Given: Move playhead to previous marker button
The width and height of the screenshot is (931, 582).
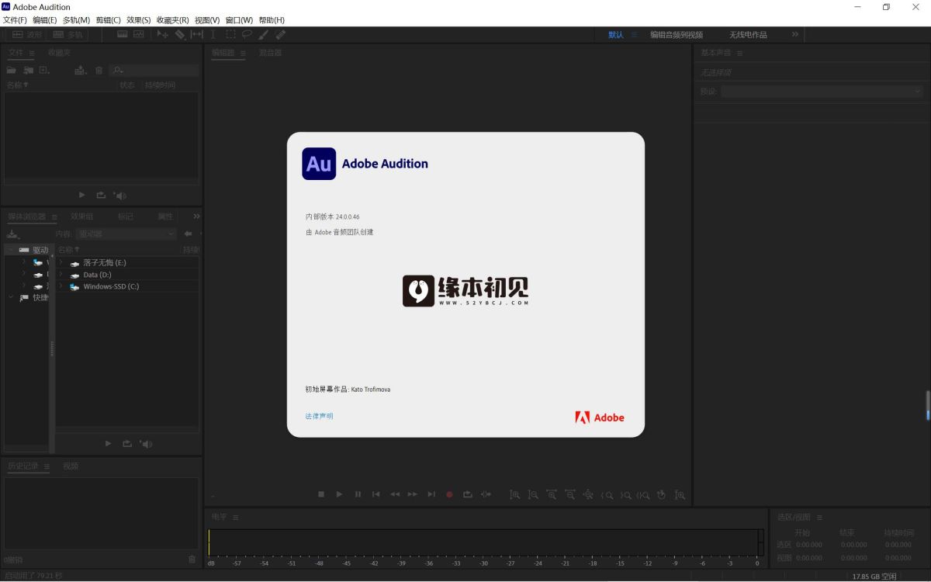Looking at the screenshot, I should tap(376, 494).
